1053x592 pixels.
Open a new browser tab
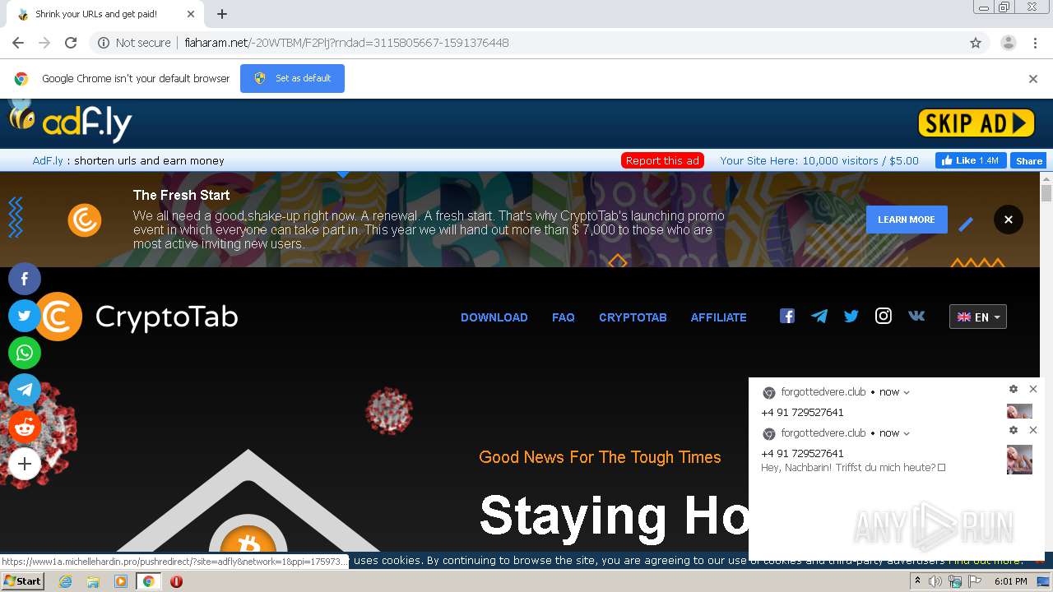(222, 14)
